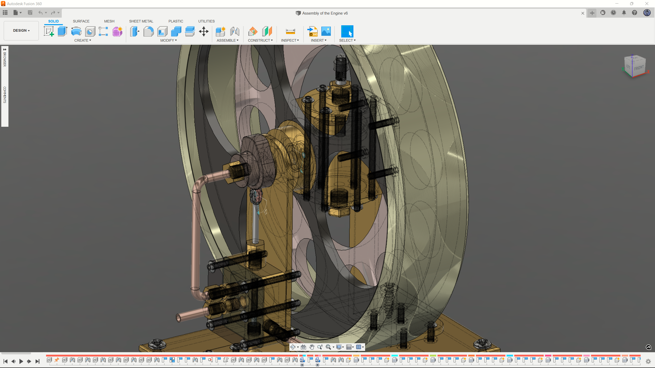Choose the Fillet tool icon
The height and width of the screenshot is (368, 655).
[148, 31]
